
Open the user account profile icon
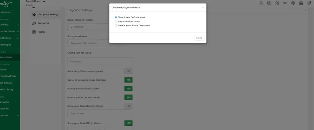[x=261, y=3]
